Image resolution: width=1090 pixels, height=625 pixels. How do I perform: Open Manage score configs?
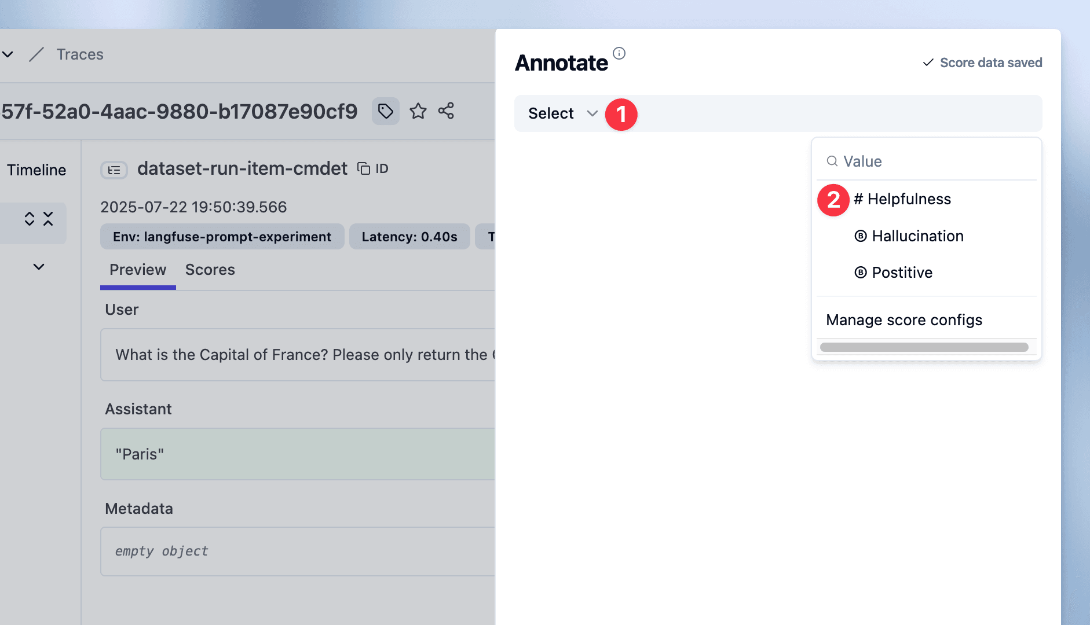point(905,319)
